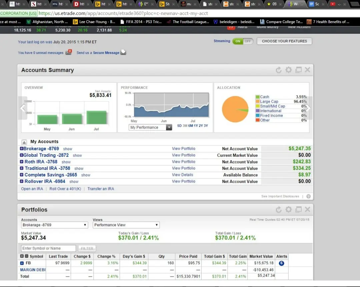Click the Secure Message envelope icon
The image size is (360, 287).
pos(123,52)
